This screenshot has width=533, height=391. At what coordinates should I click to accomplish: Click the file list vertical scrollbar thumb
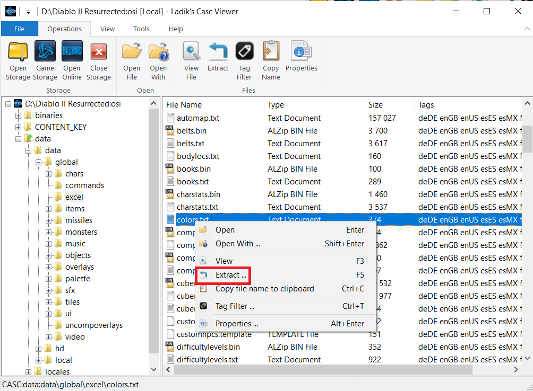point(527,139)
